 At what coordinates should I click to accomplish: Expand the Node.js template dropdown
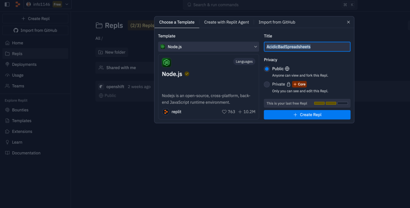coord(208,47)
